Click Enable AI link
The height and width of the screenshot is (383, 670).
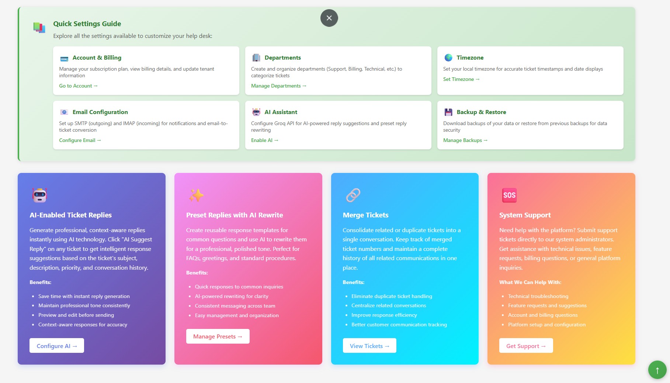pos(264,140)
